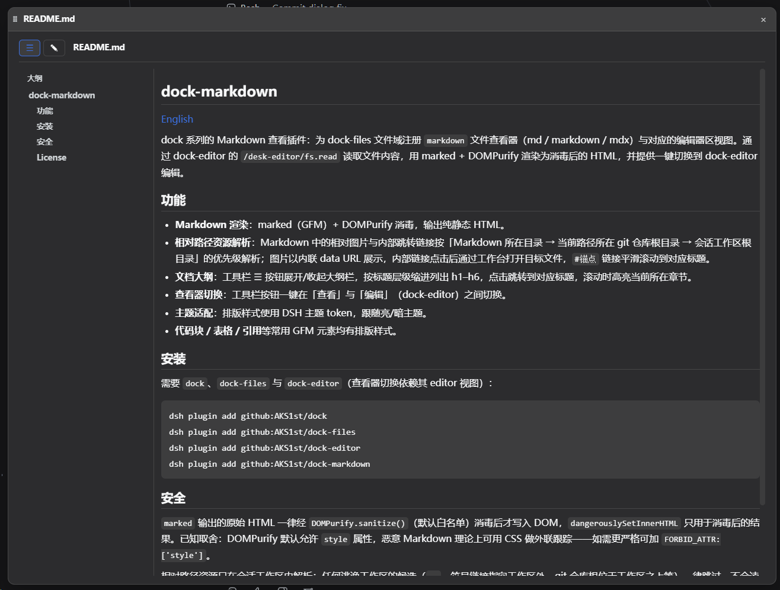Screen dimensions: 780x590
Task: Click the 安全 section heading in the document
Action: (173, 498)
